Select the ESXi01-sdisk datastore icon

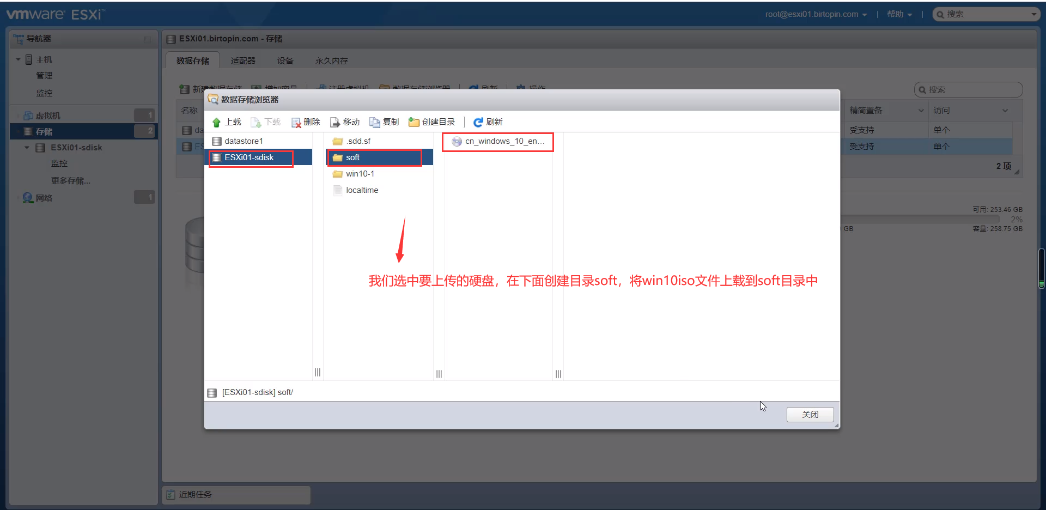coord(217,157)
